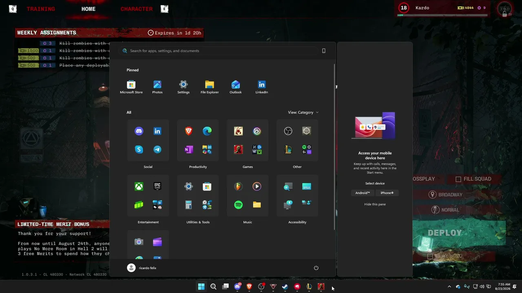Open the volume control in system tray

point(482,286)
